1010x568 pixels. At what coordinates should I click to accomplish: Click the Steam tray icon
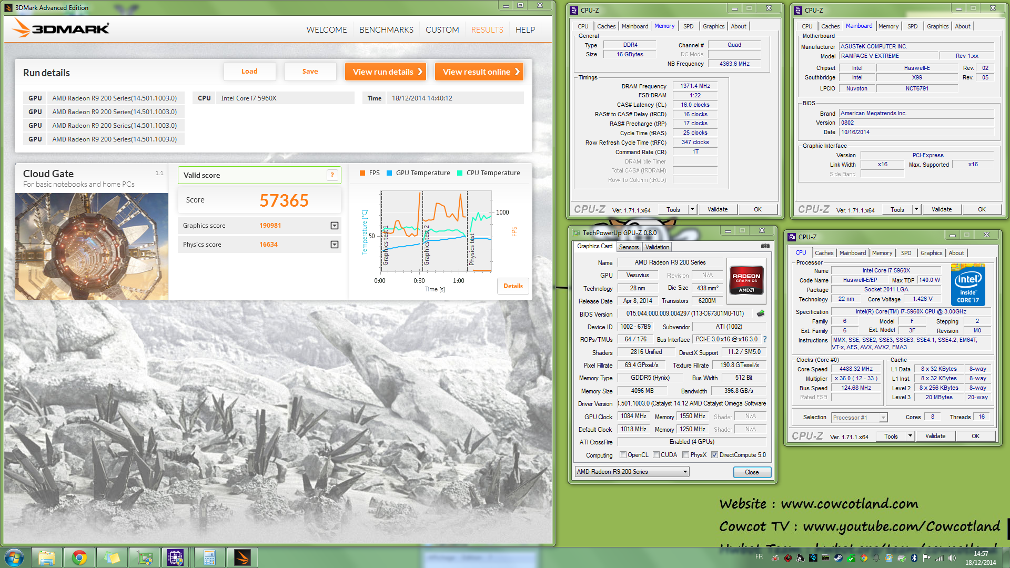[839, 558]
